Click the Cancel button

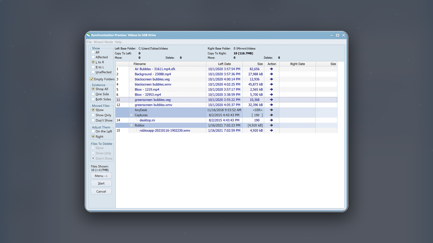(x=101, y=191)
